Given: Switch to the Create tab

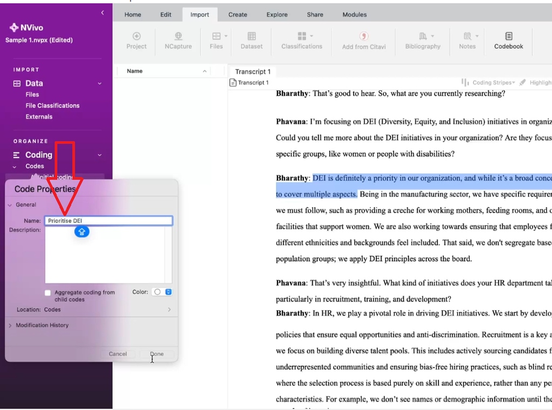Looking at the screenshot, I should point(238,15).
